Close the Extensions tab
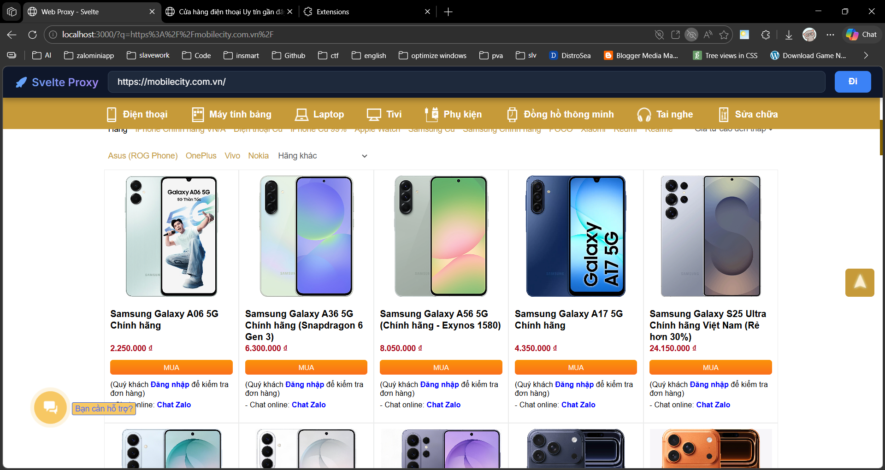Screen dimensions: 885x470 427,12
